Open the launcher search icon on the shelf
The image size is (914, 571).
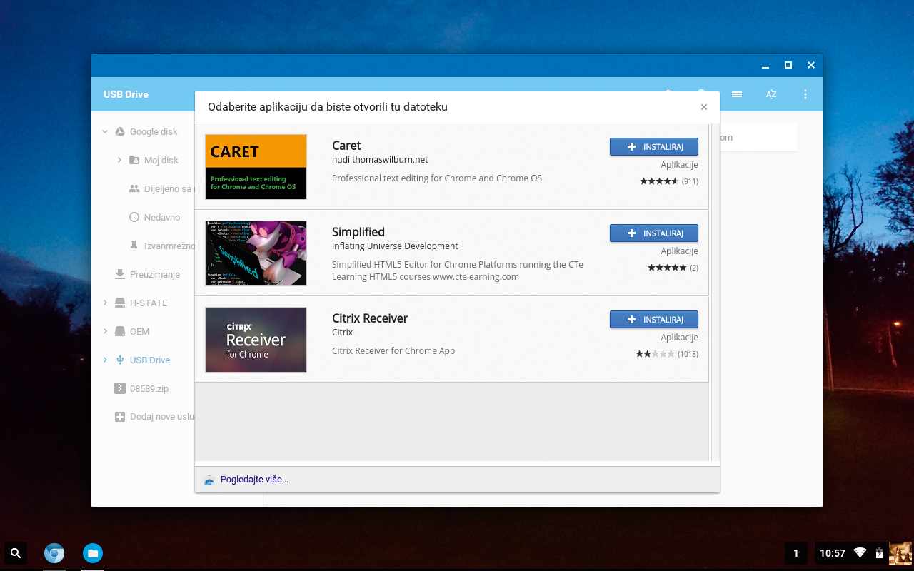click(15, 553)
